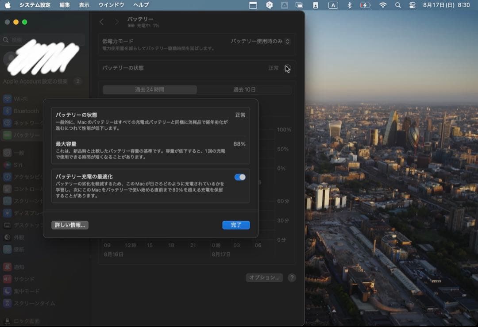478x327 pixels.
Task: Switch to the 過去10日 tab
Action: click(x=244, y=89)
